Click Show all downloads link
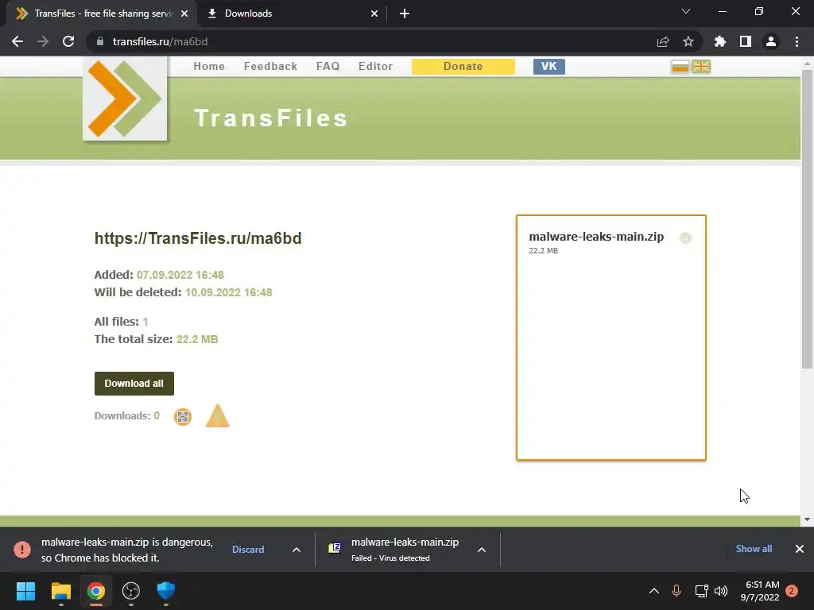Image resolution: width=814 pixels, height=610 pixels. tap(754, 549)
